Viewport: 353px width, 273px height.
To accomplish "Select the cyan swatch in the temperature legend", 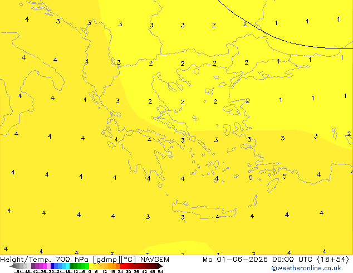I will tap(67, 266).
